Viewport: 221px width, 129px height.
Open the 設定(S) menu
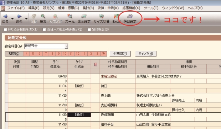click(49, 8)
